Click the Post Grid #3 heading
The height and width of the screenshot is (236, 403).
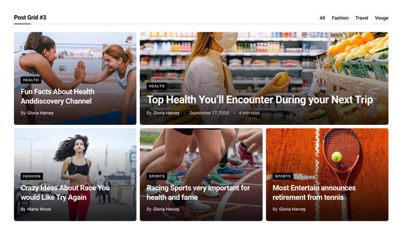coord(30,17)
